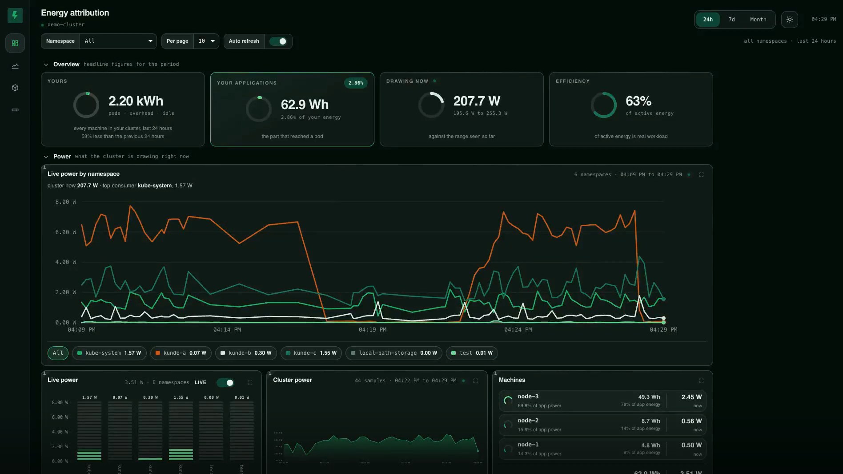
Task: Click info icon on Cluster power panel
Action: (x=269, y=373)
